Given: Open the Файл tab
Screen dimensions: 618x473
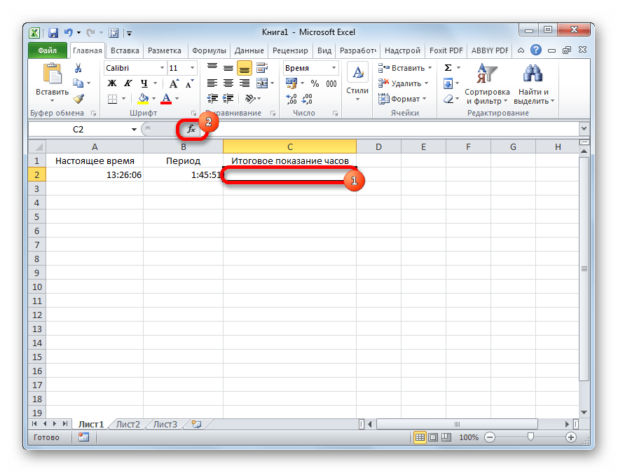Looking at the screenshot, I should [48, 50].
